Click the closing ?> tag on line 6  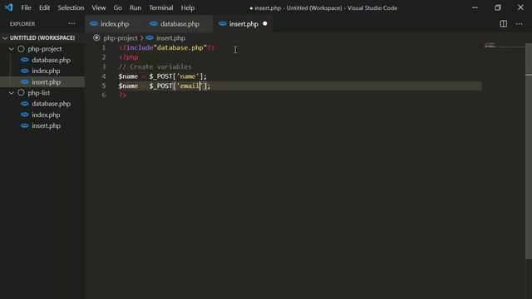pos(123,96)
